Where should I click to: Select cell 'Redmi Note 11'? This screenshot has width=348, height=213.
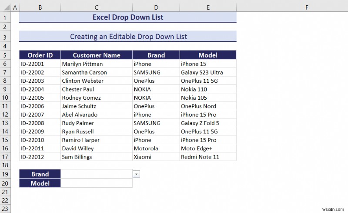208,157
